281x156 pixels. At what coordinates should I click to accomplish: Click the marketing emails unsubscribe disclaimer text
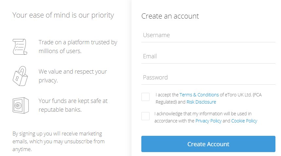[x=59, y=141]
